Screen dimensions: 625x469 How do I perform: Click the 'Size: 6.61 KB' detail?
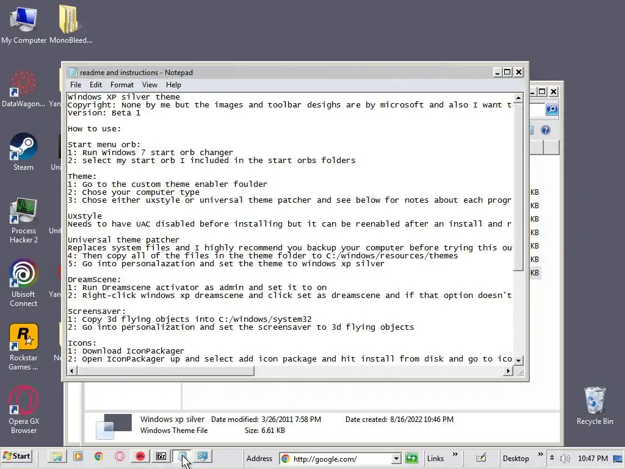pos(265,431)
